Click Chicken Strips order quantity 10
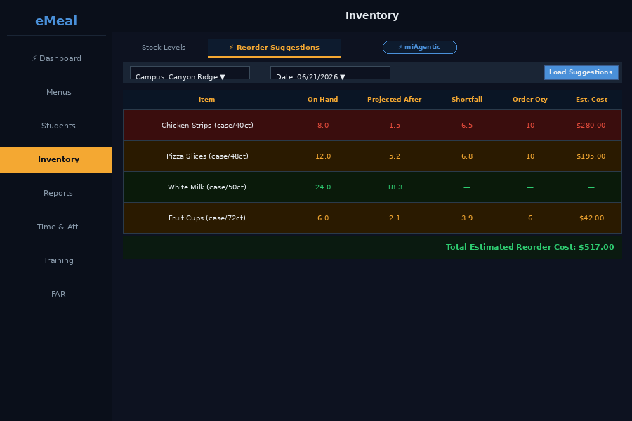632x421 pixels. (x=530, y=126)
